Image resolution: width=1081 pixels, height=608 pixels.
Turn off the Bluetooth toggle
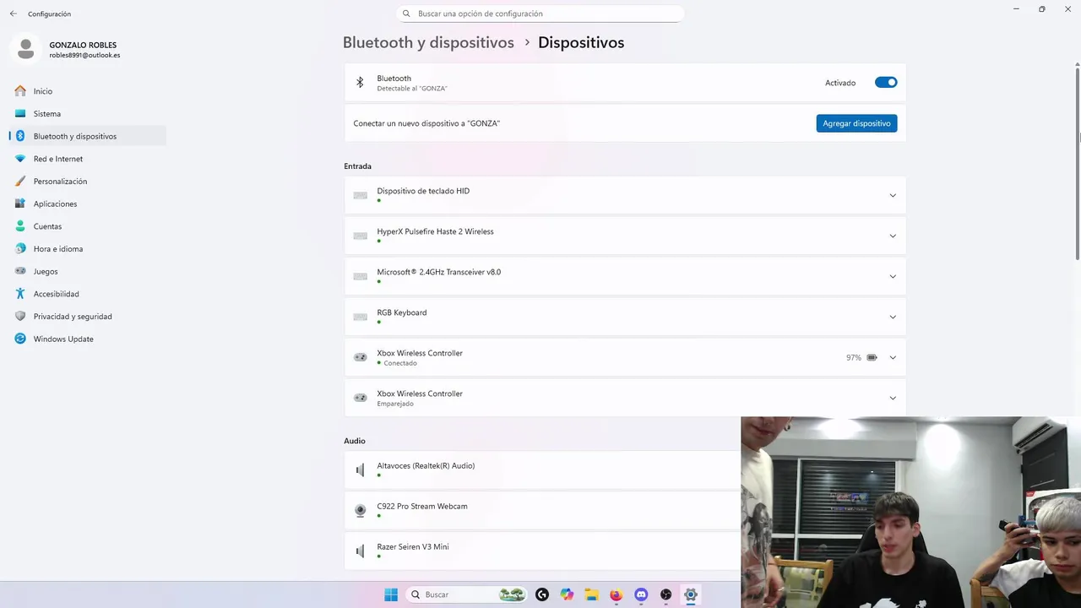(x=886, y=82)
